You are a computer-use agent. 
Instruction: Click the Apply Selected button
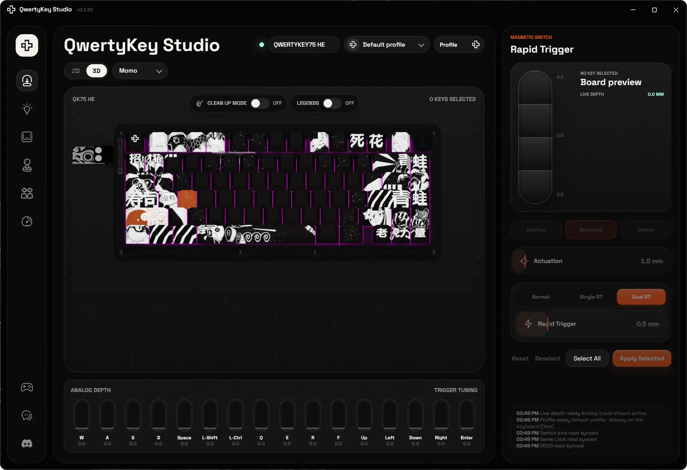coord(642,358)
